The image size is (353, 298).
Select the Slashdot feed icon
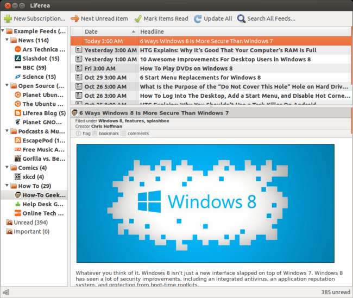point(17,59)
